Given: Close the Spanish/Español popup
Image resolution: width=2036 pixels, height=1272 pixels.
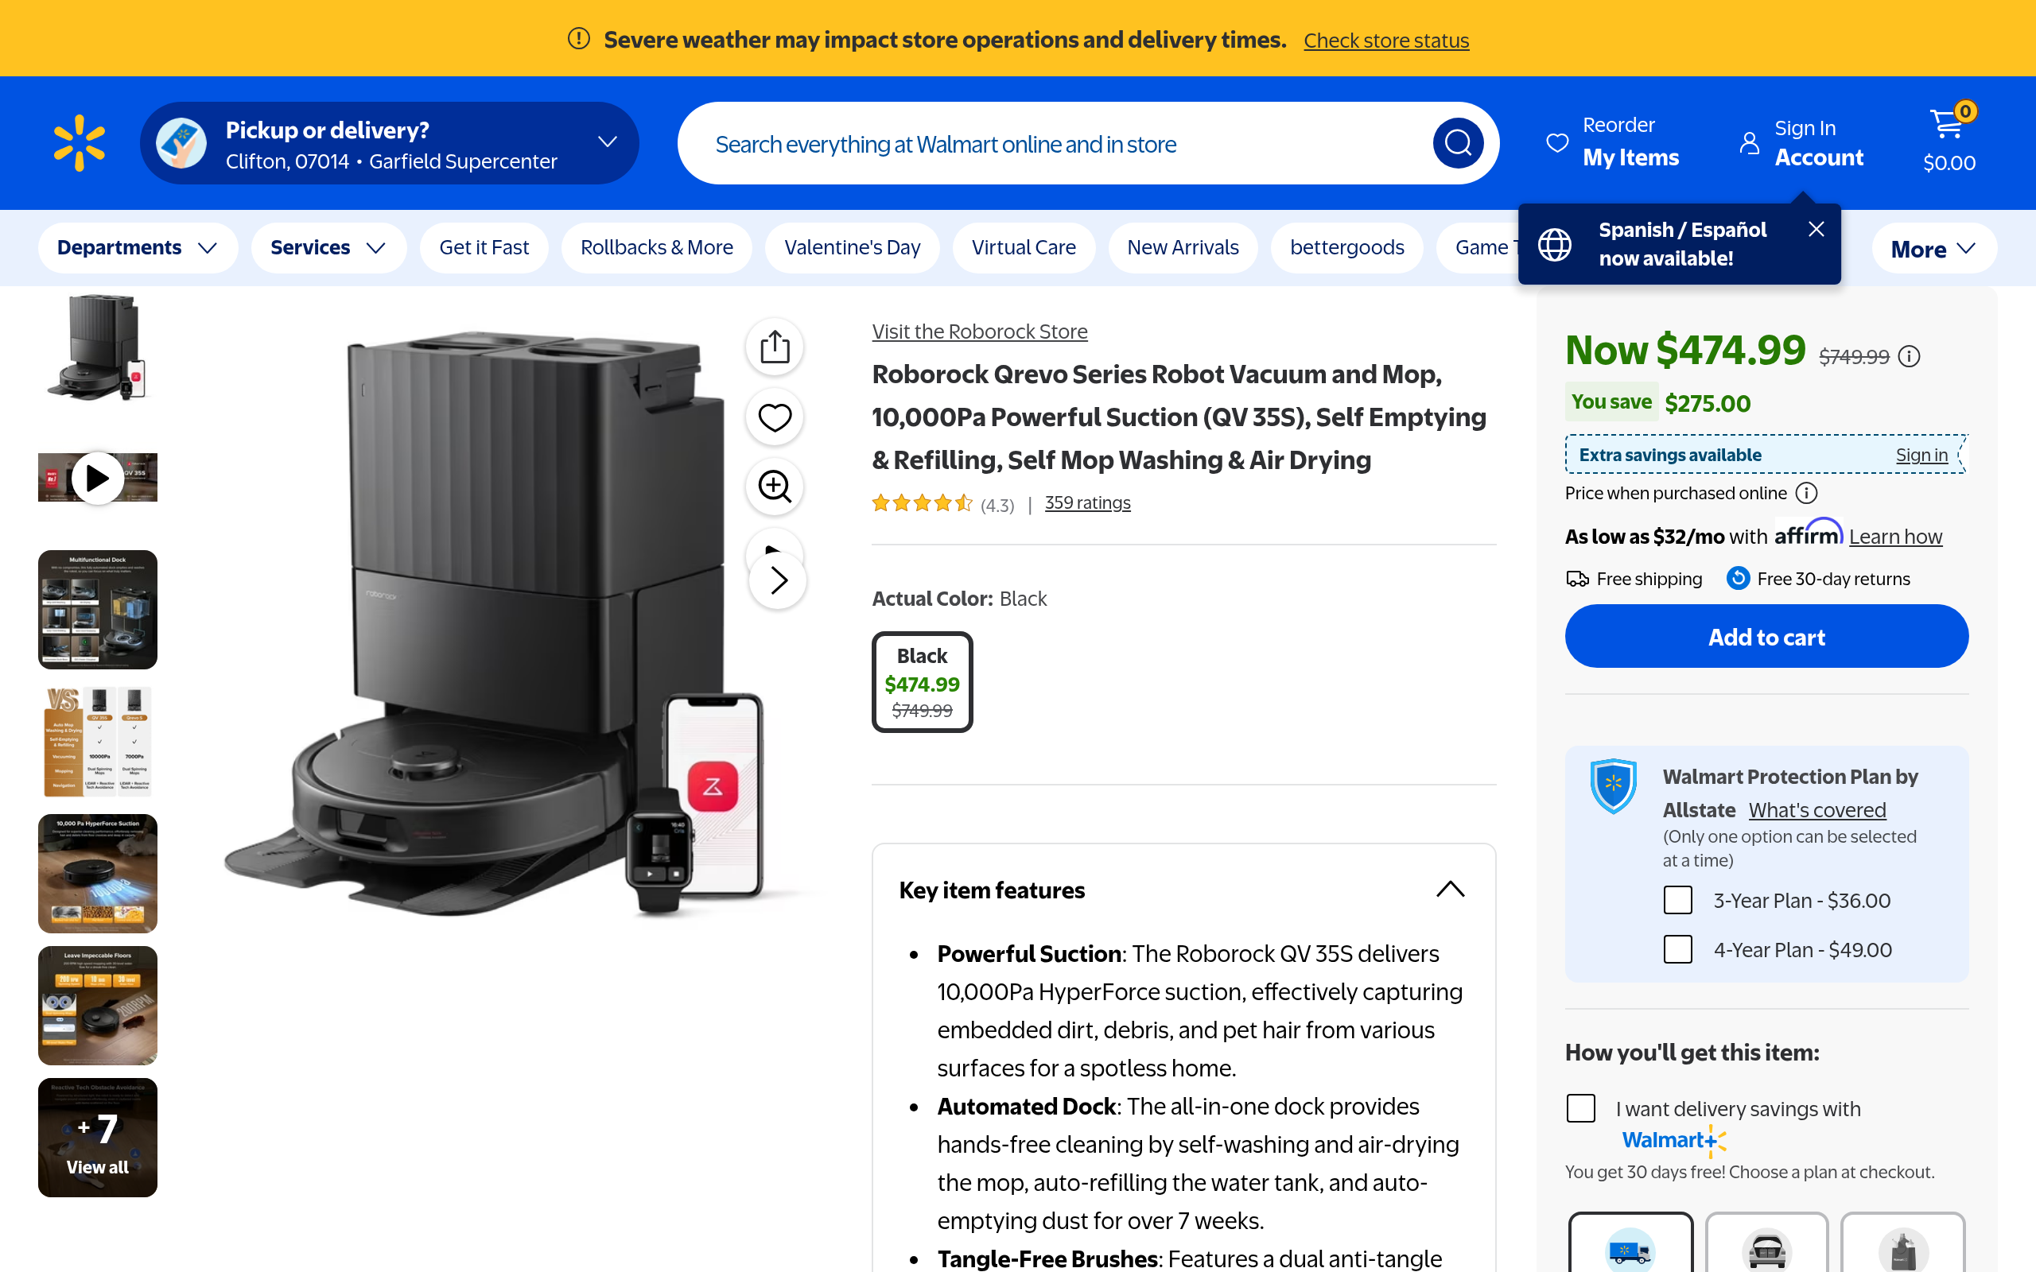Looking at the screenshot, I should coord(1816,229).
